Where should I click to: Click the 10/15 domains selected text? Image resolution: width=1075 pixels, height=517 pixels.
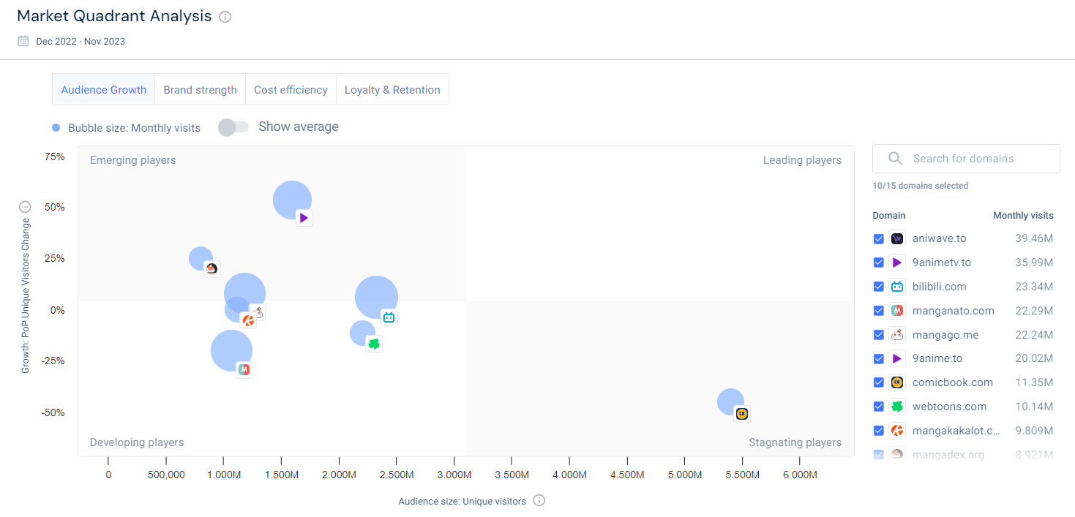tap(920, 186)
